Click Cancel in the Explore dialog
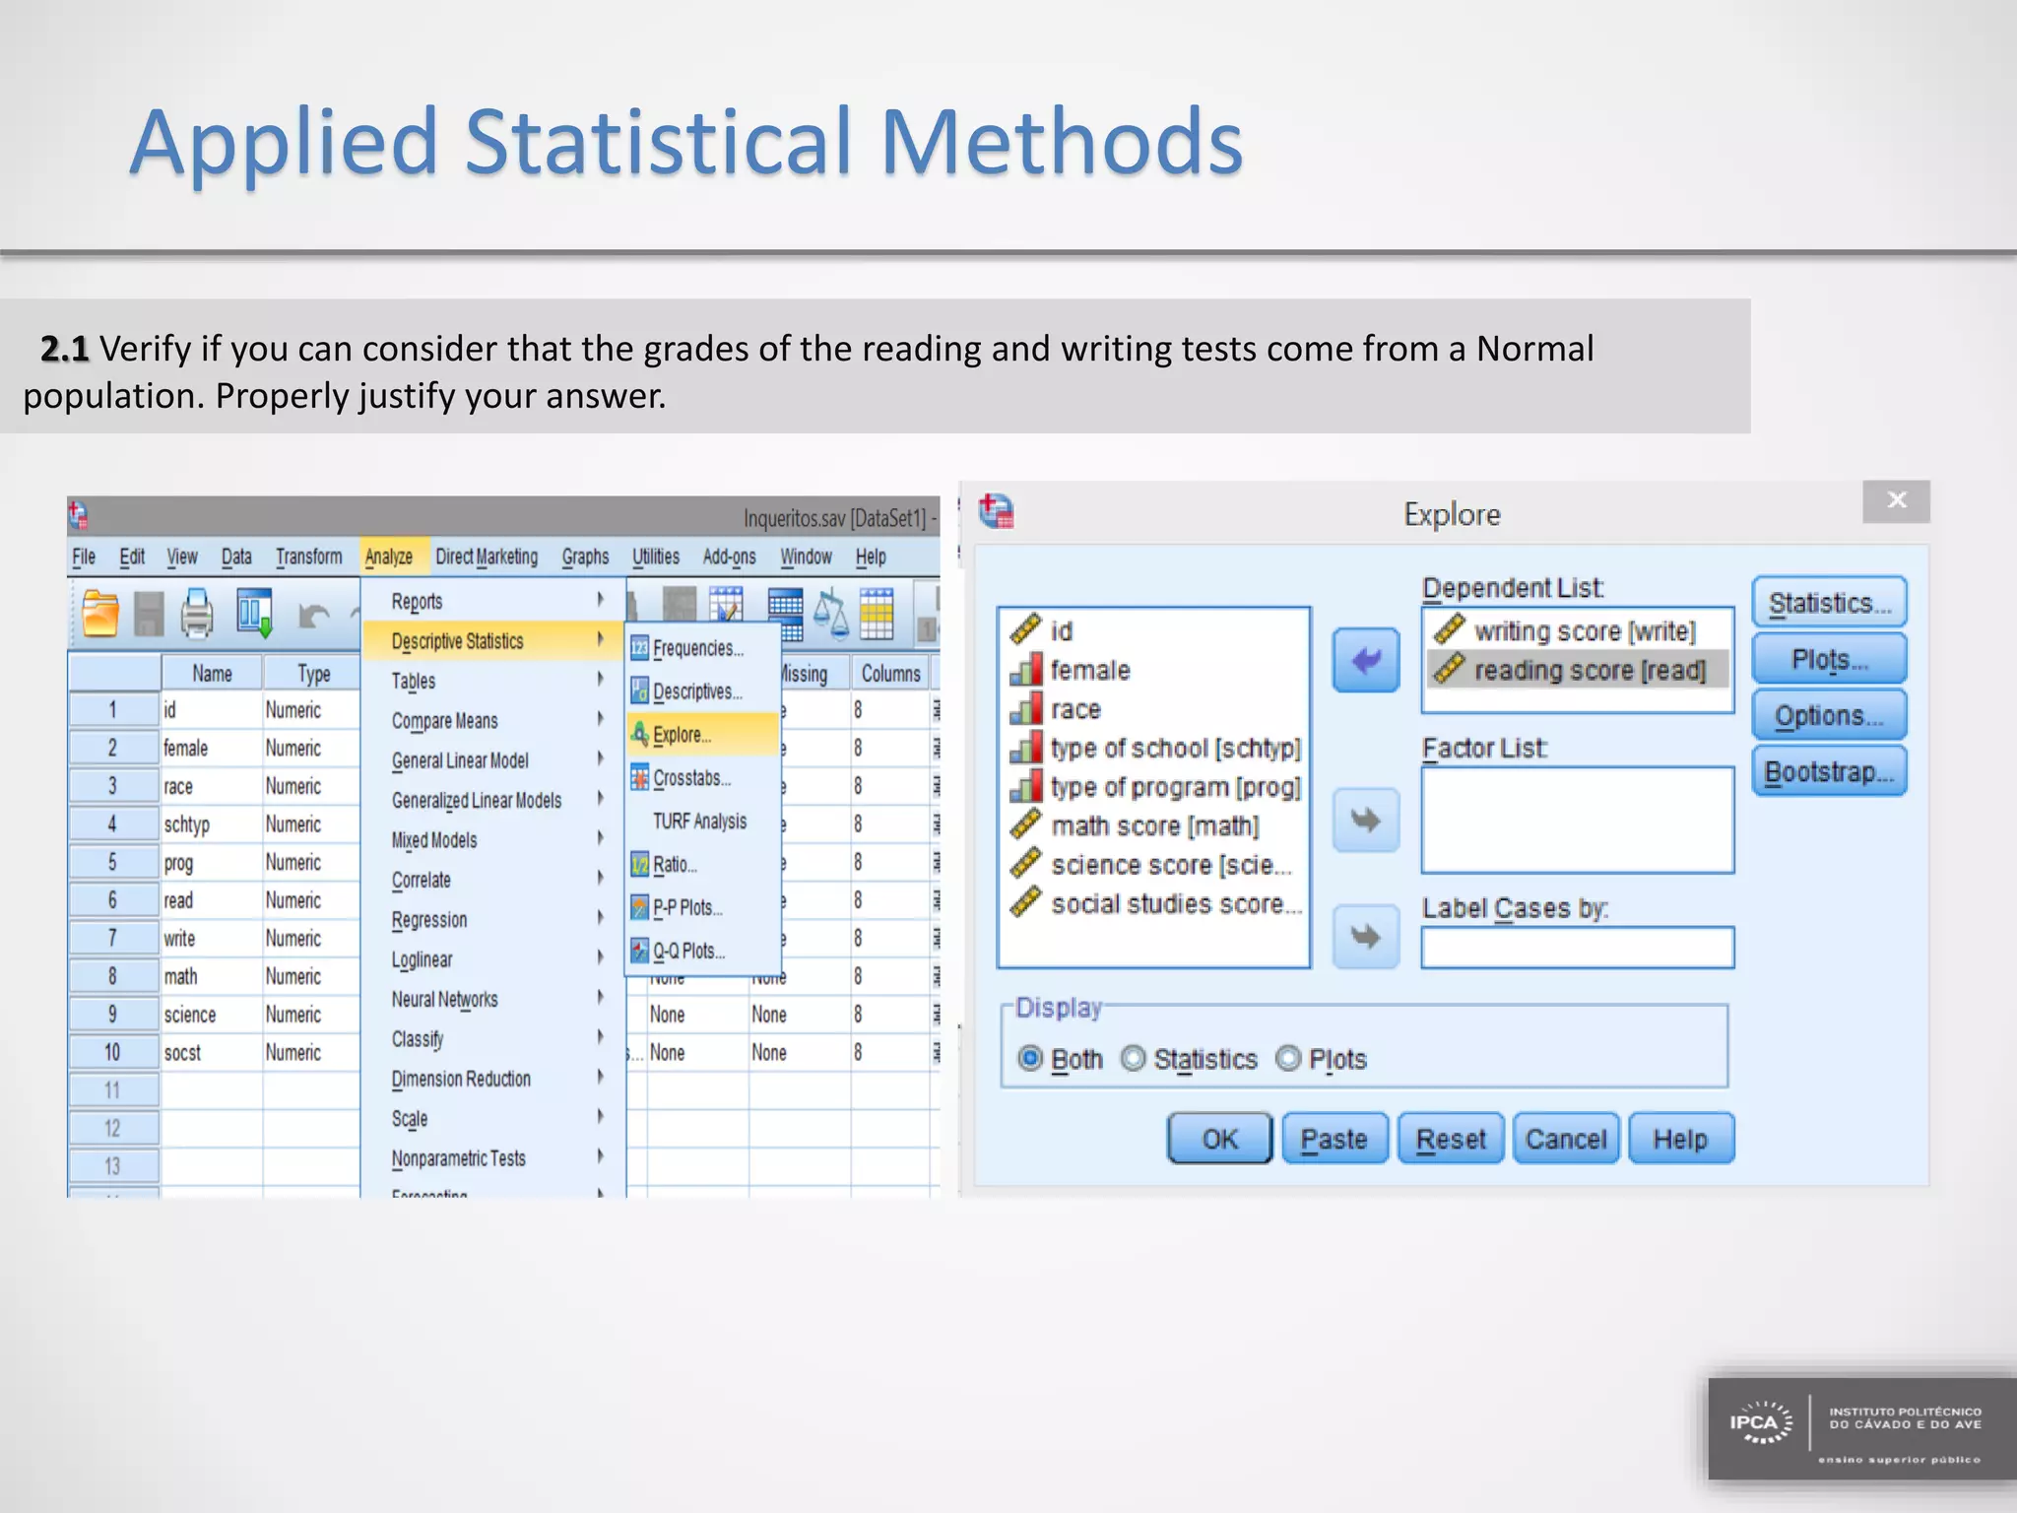2017x1513 pixels. [x=1566, y=1139]
